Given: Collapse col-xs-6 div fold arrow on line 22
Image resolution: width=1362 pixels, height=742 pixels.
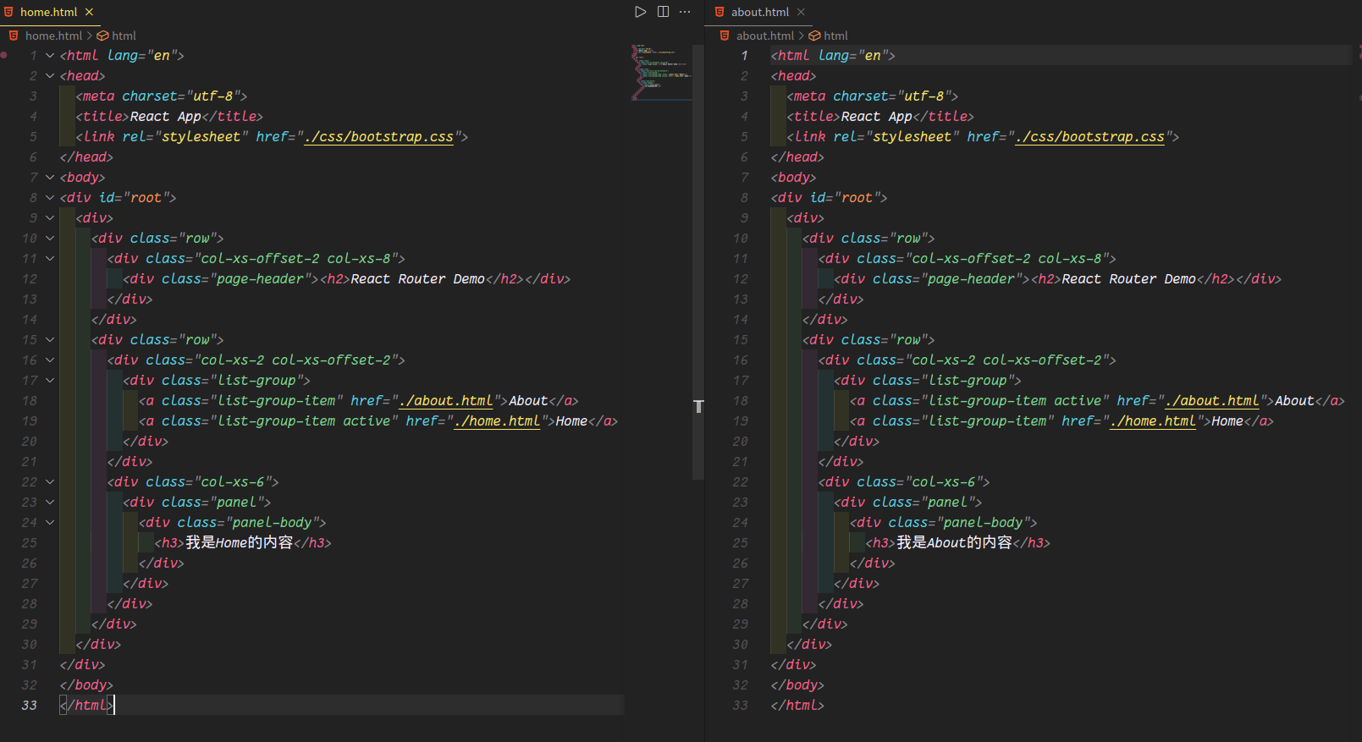Looking at the screenshot, I should (50, 482).
